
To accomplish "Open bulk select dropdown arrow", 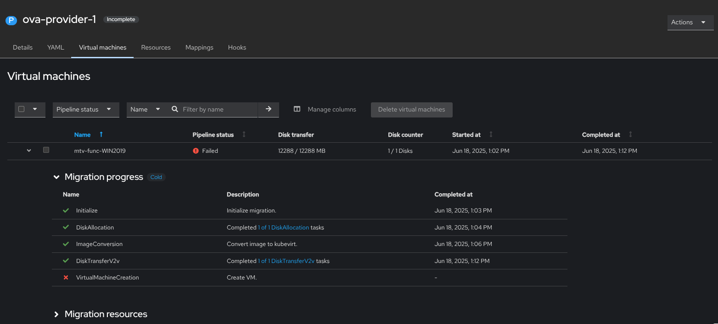I will pos(35,109).
